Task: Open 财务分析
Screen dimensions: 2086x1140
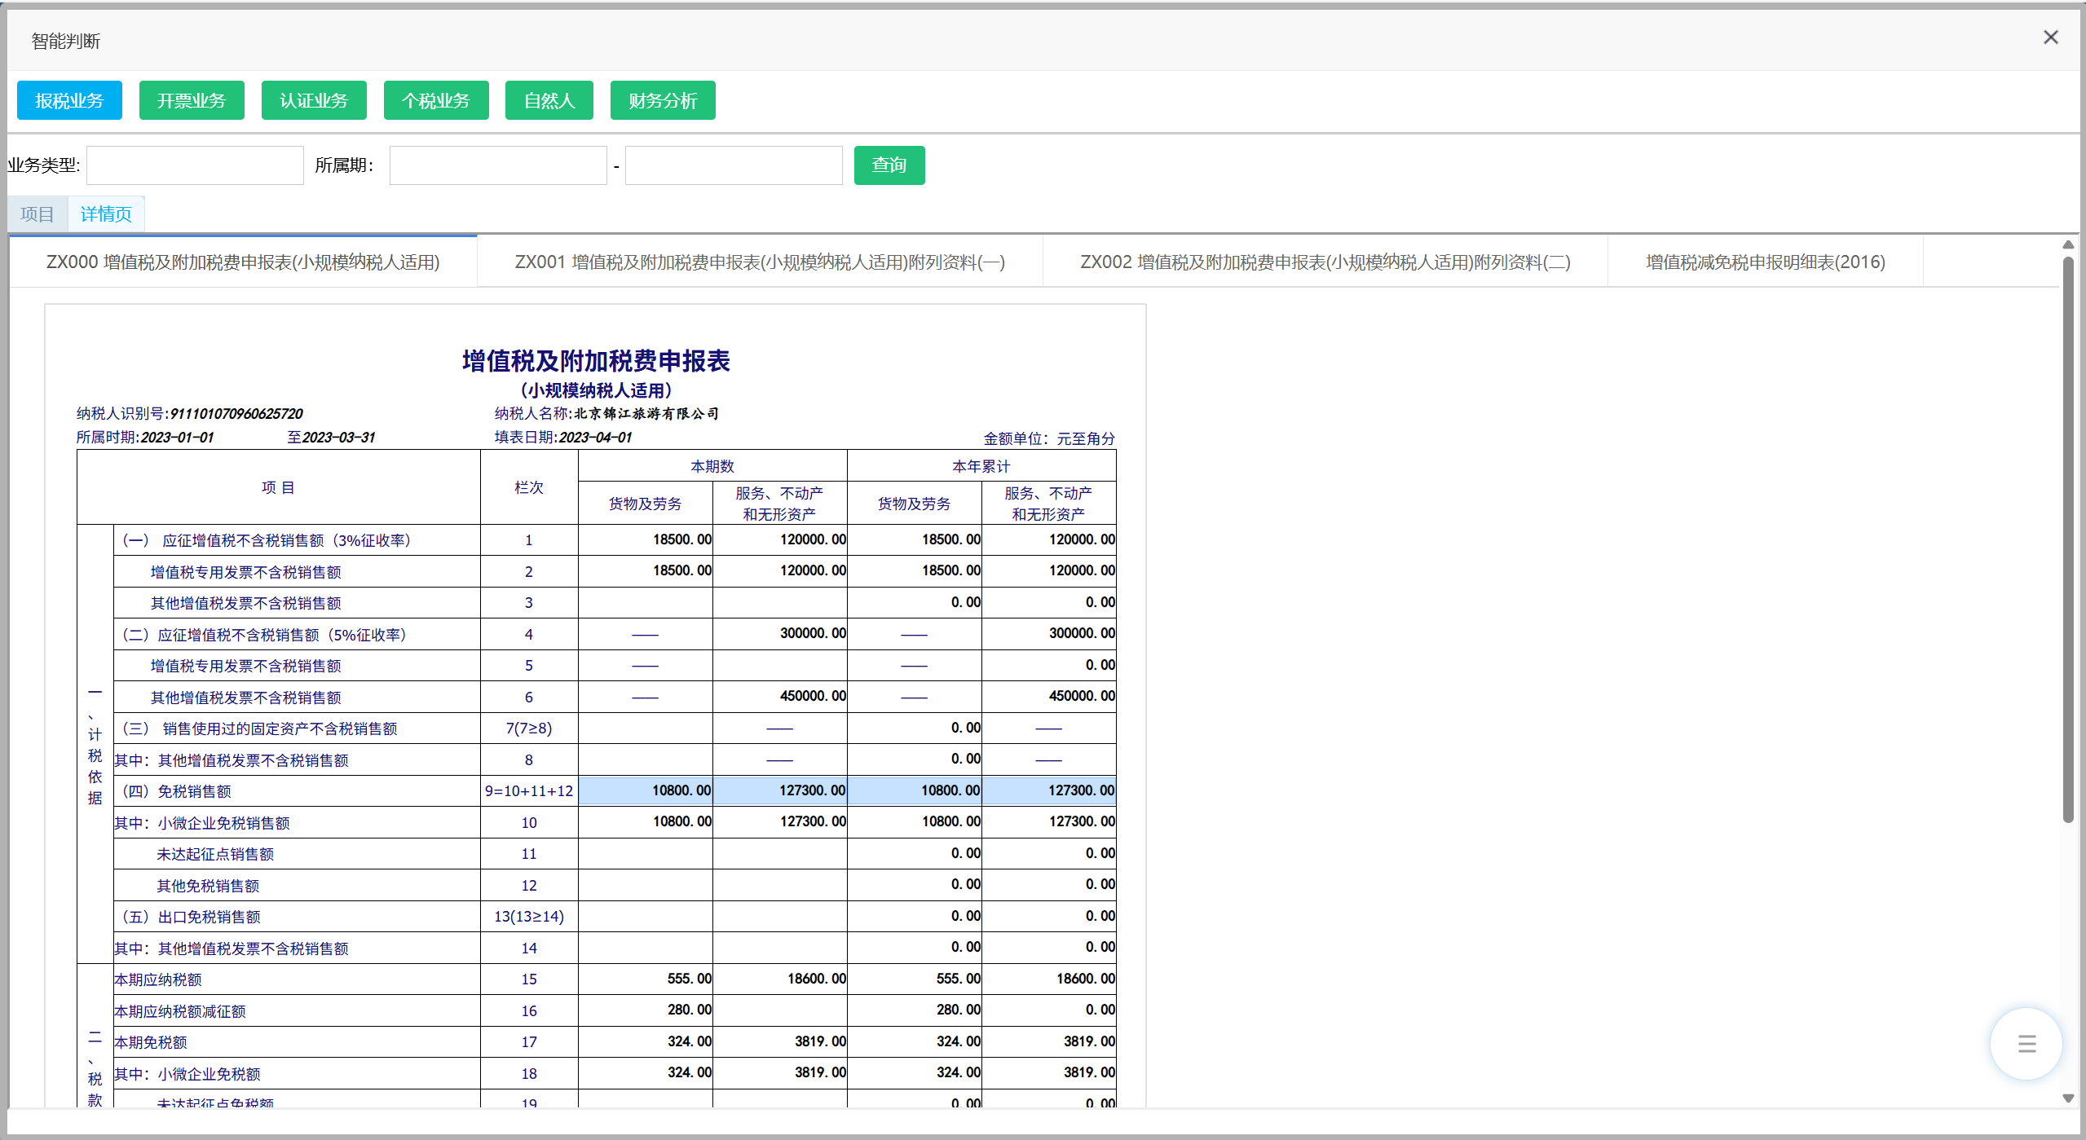Action: point(663,100)
